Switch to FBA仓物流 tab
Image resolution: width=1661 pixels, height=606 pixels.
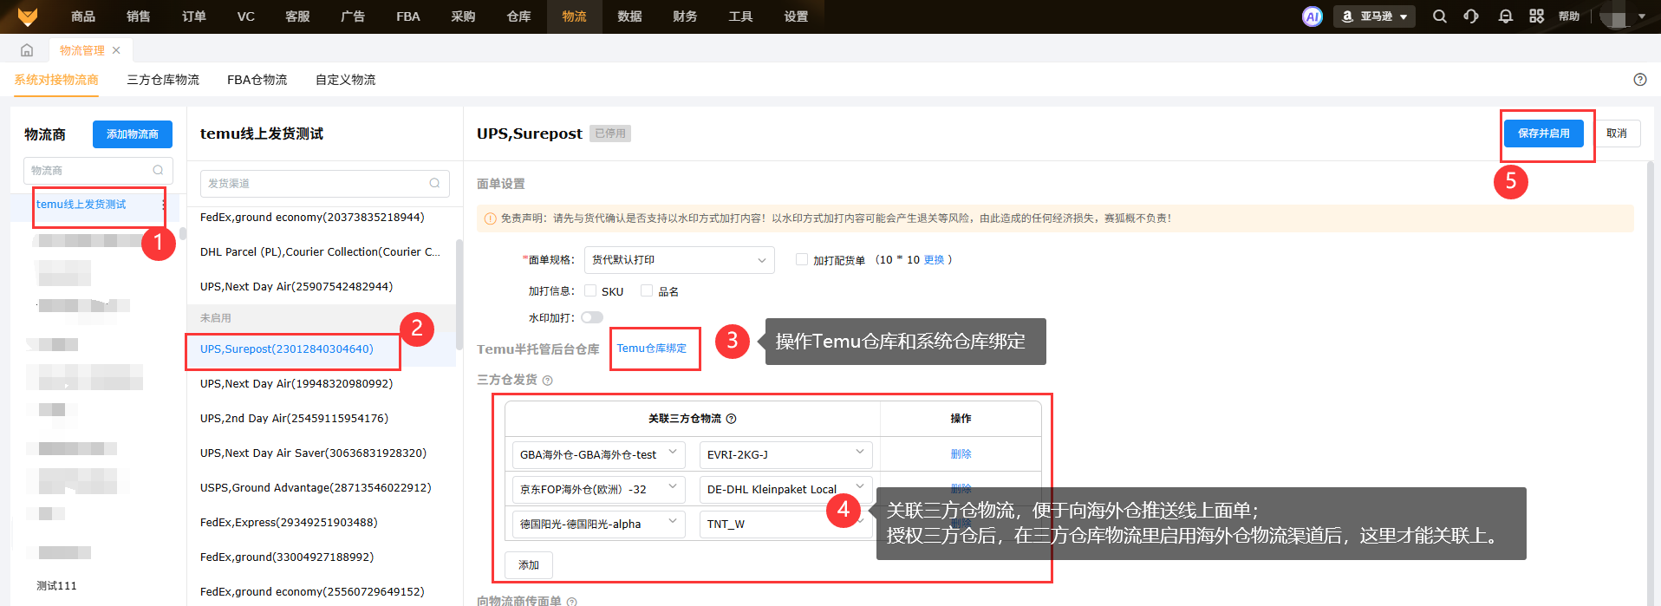coord(257,80)
